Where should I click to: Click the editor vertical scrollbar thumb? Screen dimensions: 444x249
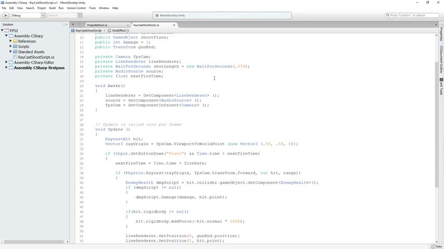coord(436,124)
